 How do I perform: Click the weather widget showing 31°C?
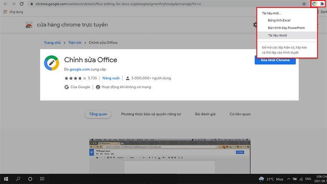point(270,179)
